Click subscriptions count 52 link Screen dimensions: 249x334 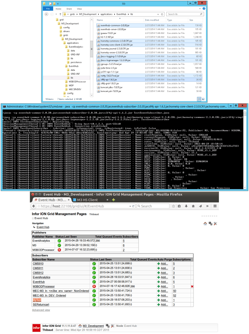(x=175, y=296)
